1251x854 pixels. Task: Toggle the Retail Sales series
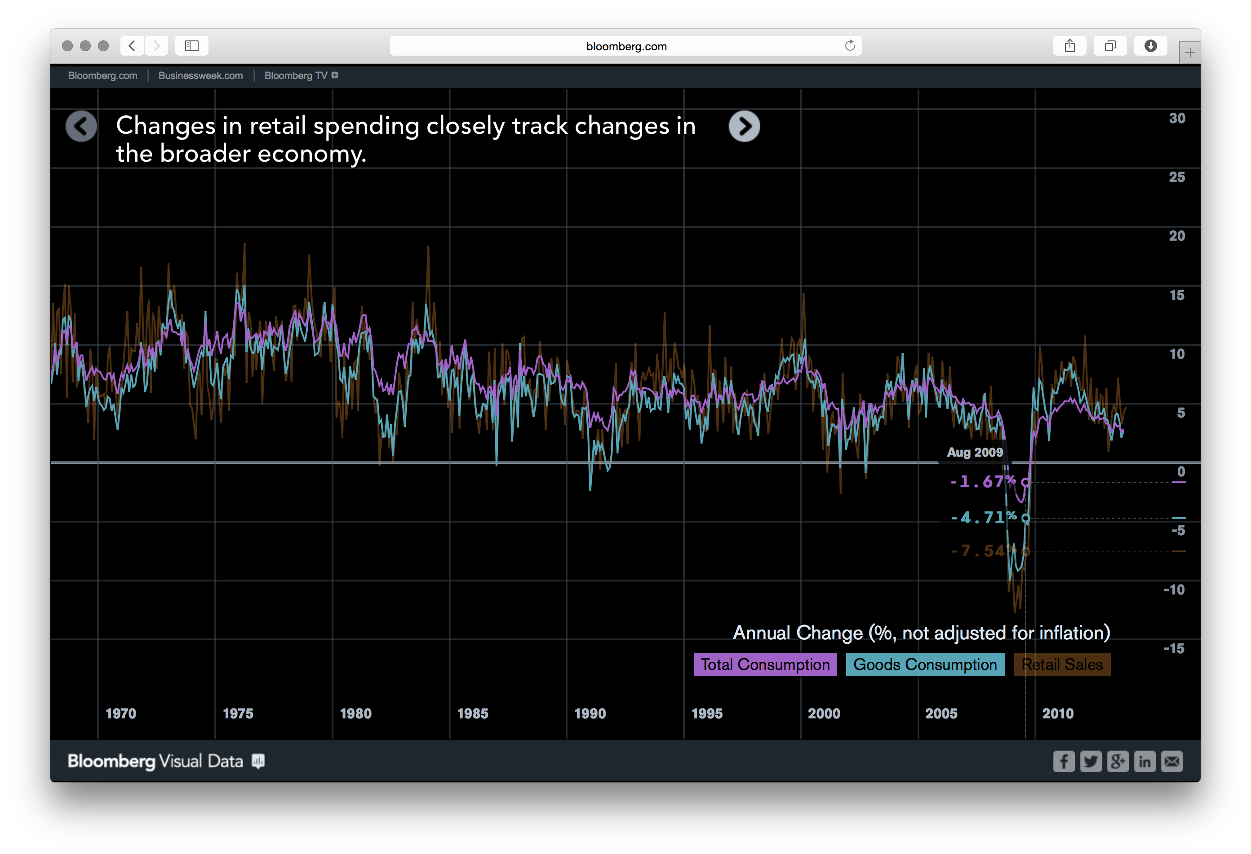pyautogui.click(x=1062, y=665)
